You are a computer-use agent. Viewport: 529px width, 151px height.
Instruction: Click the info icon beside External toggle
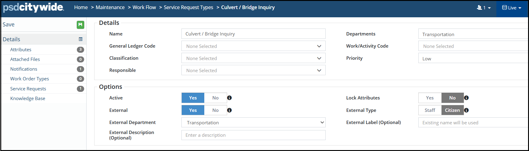(x=229, y=110)
